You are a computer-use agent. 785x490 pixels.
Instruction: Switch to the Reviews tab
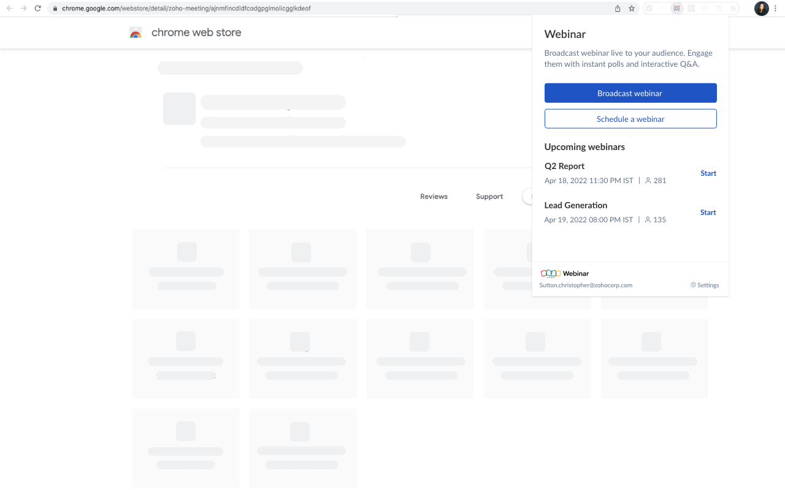click(x=434, y=196)
